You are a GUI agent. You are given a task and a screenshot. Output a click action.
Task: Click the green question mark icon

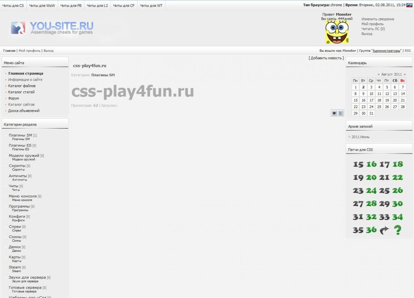[397, 230]
